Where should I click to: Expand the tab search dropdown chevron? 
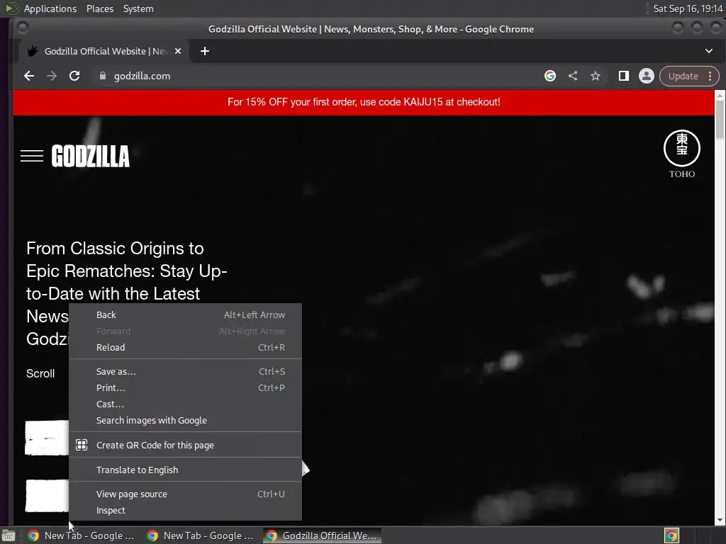tap(709, 51)
